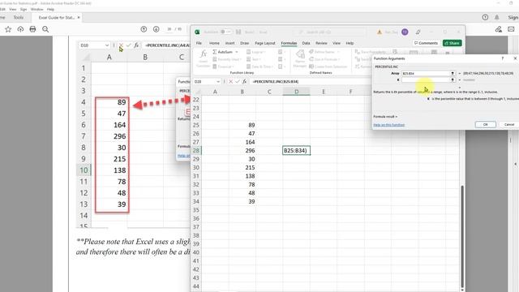
Task: Click the Acrobat sign pen icon
Action: pyautogui.click(x=499, y=29)
